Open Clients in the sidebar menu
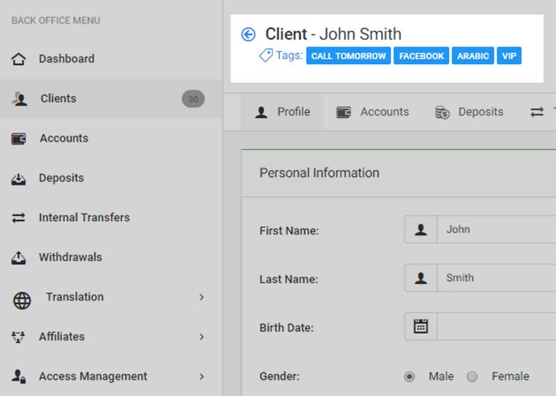 pyautogui.click(x=58, y=99)
